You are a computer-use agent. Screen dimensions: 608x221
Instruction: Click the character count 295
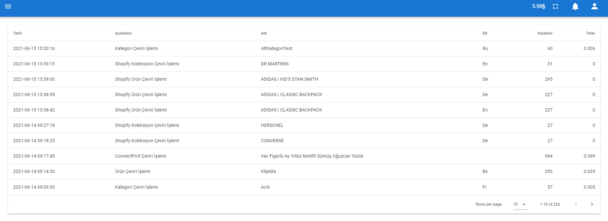tap(549, 79)
